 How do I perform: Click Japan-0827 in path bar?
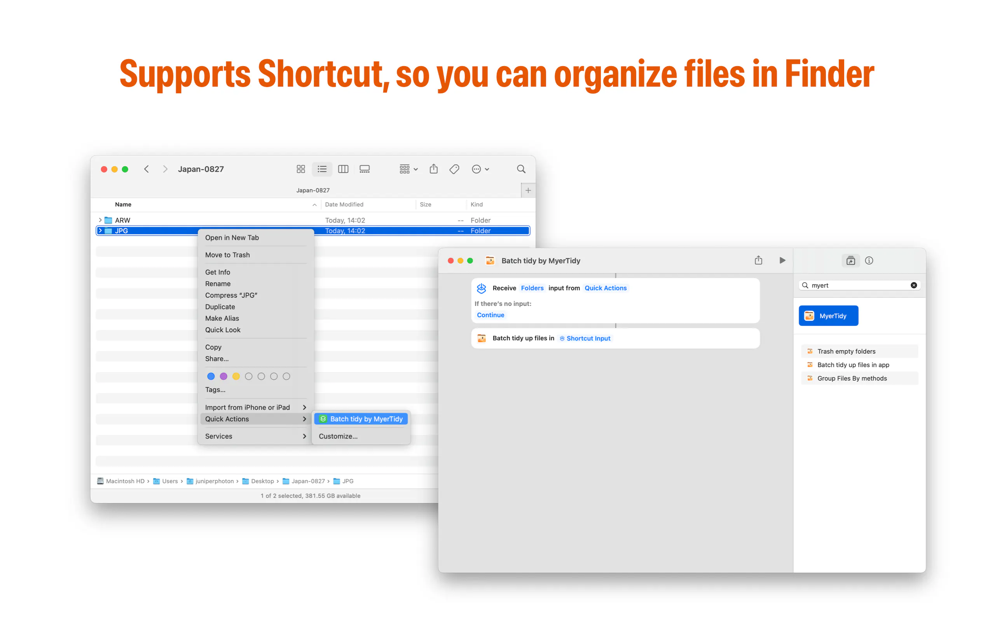pos(304,481)
